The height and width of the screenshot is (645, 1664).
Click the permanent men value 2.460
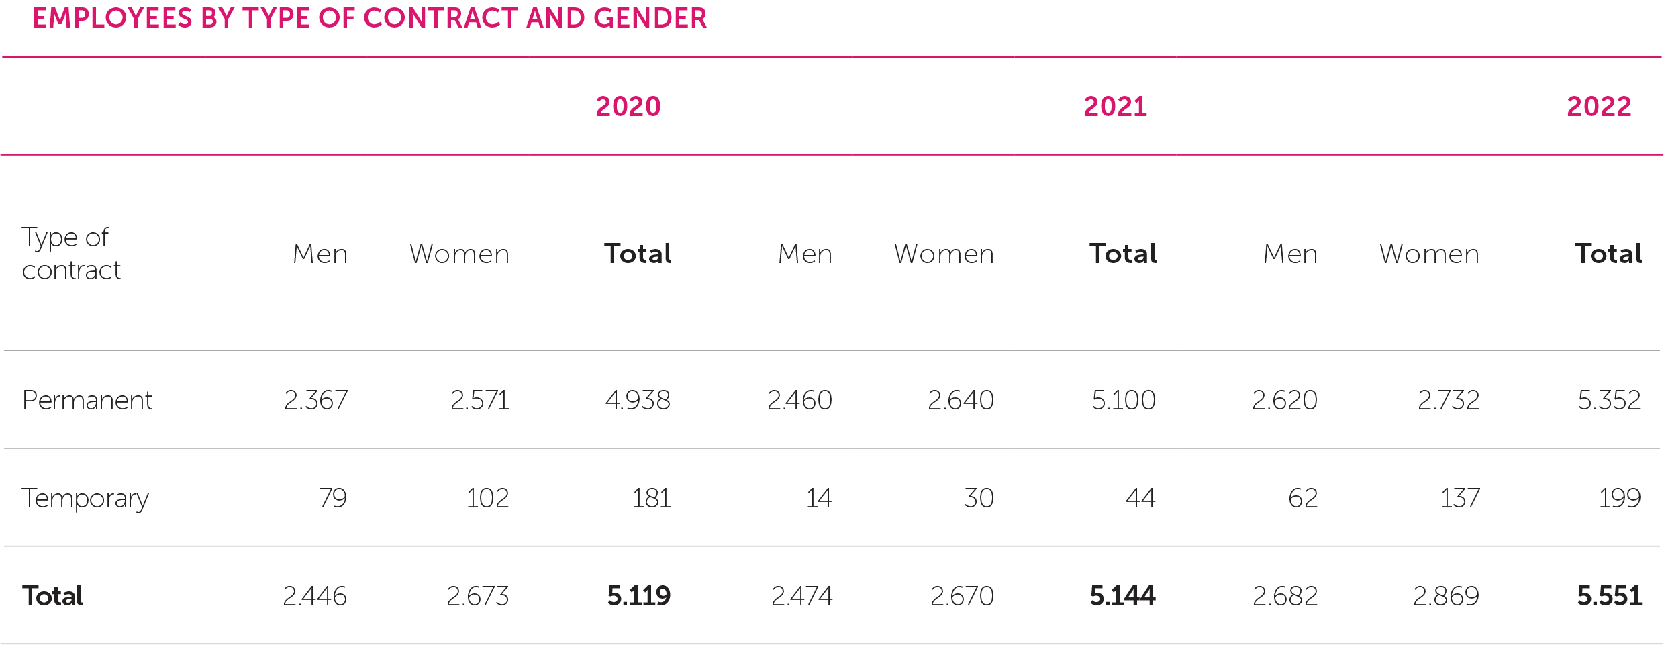pyautogui.click(x=799, y=401)
